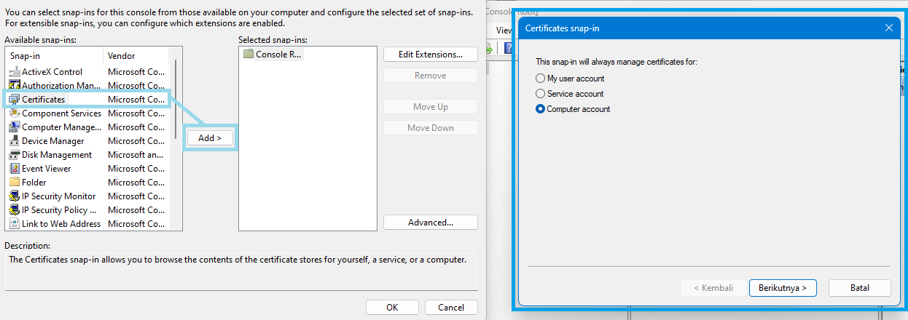
Task: Click the IP Security Monitor icon
Action: (14, 196)
